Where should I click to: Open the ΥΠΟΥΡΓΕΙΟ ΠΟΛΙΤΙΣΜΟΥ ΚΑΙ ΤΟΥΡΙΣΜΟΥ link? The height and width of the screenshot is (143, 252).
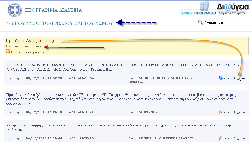tap(62, 23)
